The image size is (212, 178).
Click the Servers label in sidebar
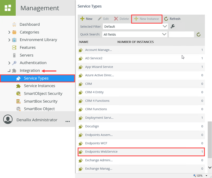coord(26,55)
